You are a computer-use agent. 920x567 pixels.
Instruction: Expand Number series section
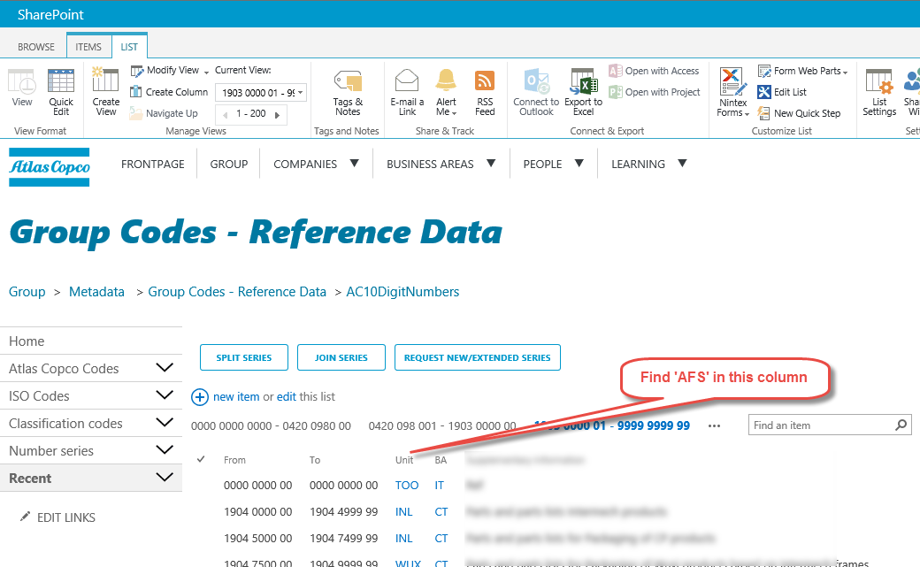click(165, 450)
